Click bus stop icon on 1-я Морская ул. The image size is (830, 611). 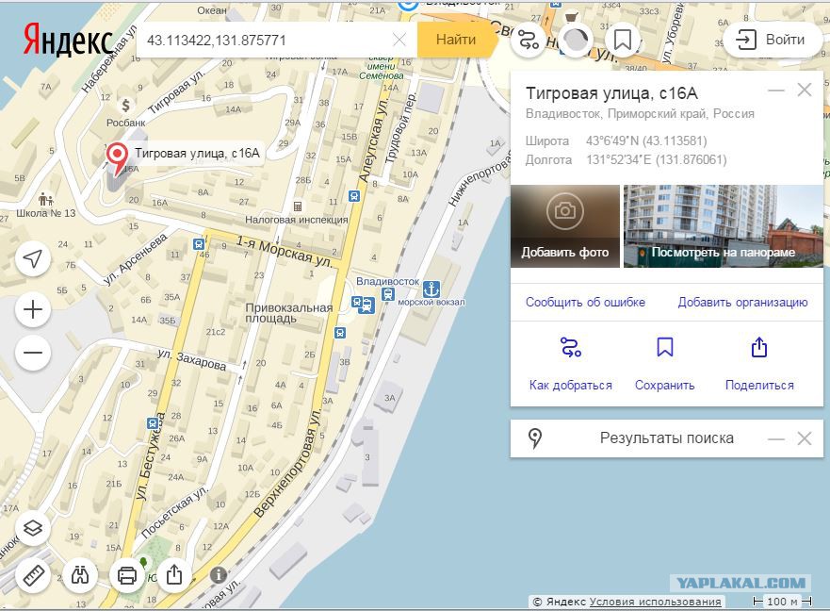point(199,244)
